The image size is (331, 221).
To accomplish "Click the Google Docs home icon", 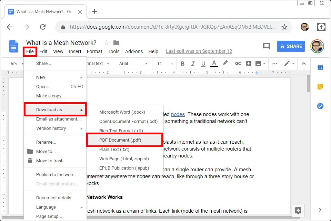I will (14, 46).
